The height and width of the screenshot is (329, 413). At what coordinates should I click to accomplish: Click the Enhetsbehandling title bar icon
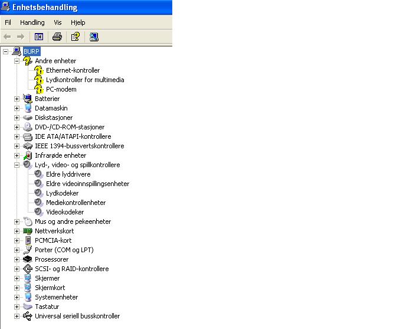point(5,6)
